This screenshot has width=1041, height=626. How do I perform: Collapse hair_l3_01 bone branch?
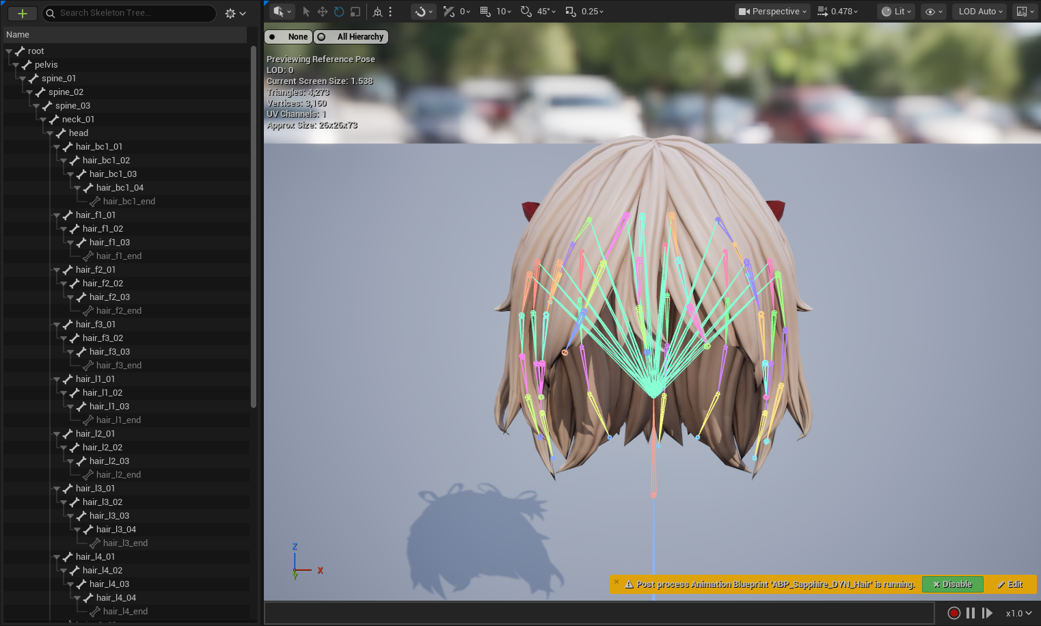57,489
